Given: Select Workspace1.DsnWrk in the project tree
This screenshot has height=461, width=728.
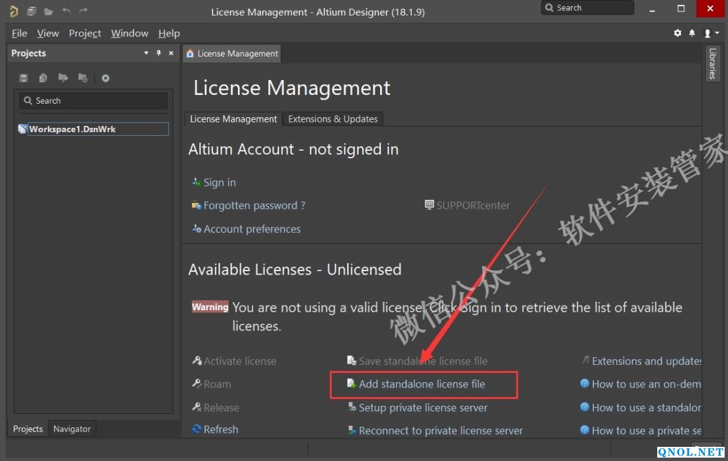Looking at the screenshot, I should (72, 129).
